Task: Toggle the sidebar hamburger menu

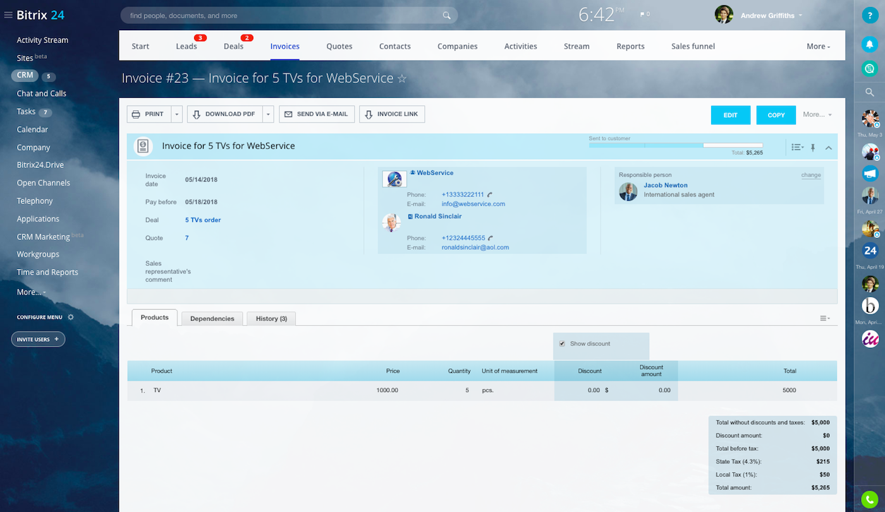Action: [x=8, y=15]
